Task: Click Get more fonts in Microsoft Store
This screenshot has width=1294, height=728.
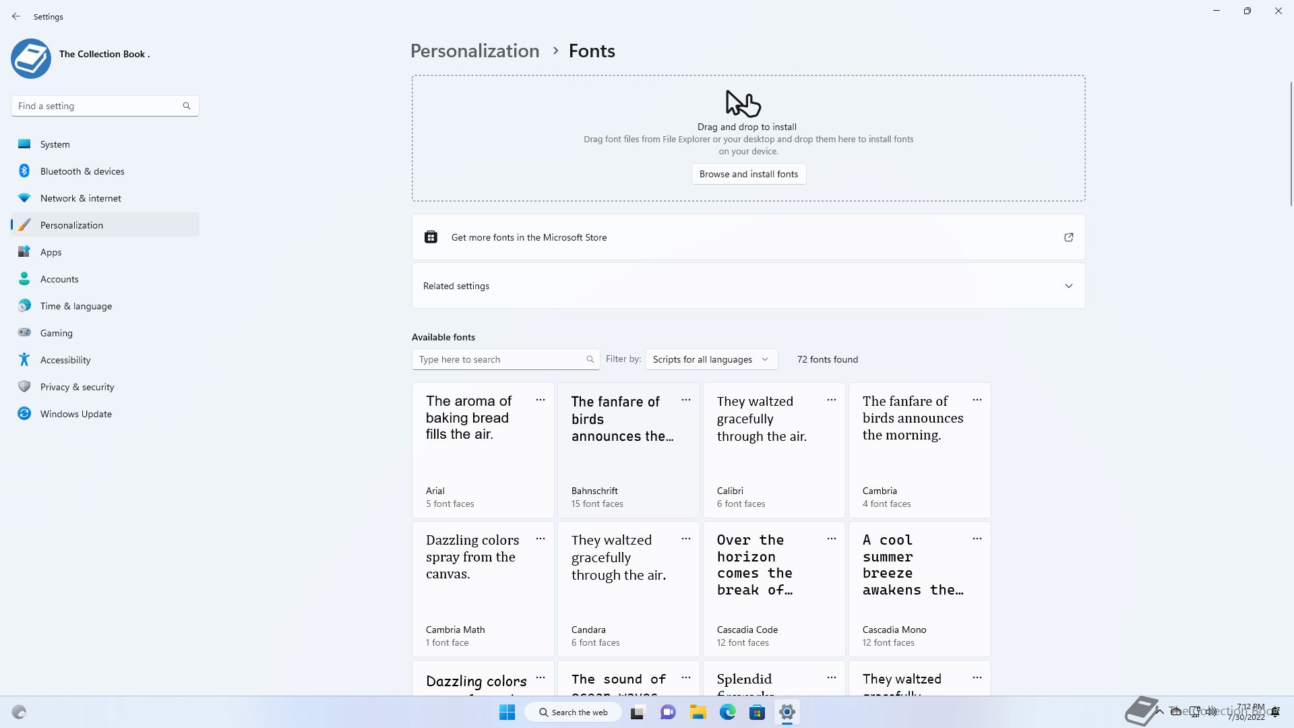Action: (x=749, y=237)
